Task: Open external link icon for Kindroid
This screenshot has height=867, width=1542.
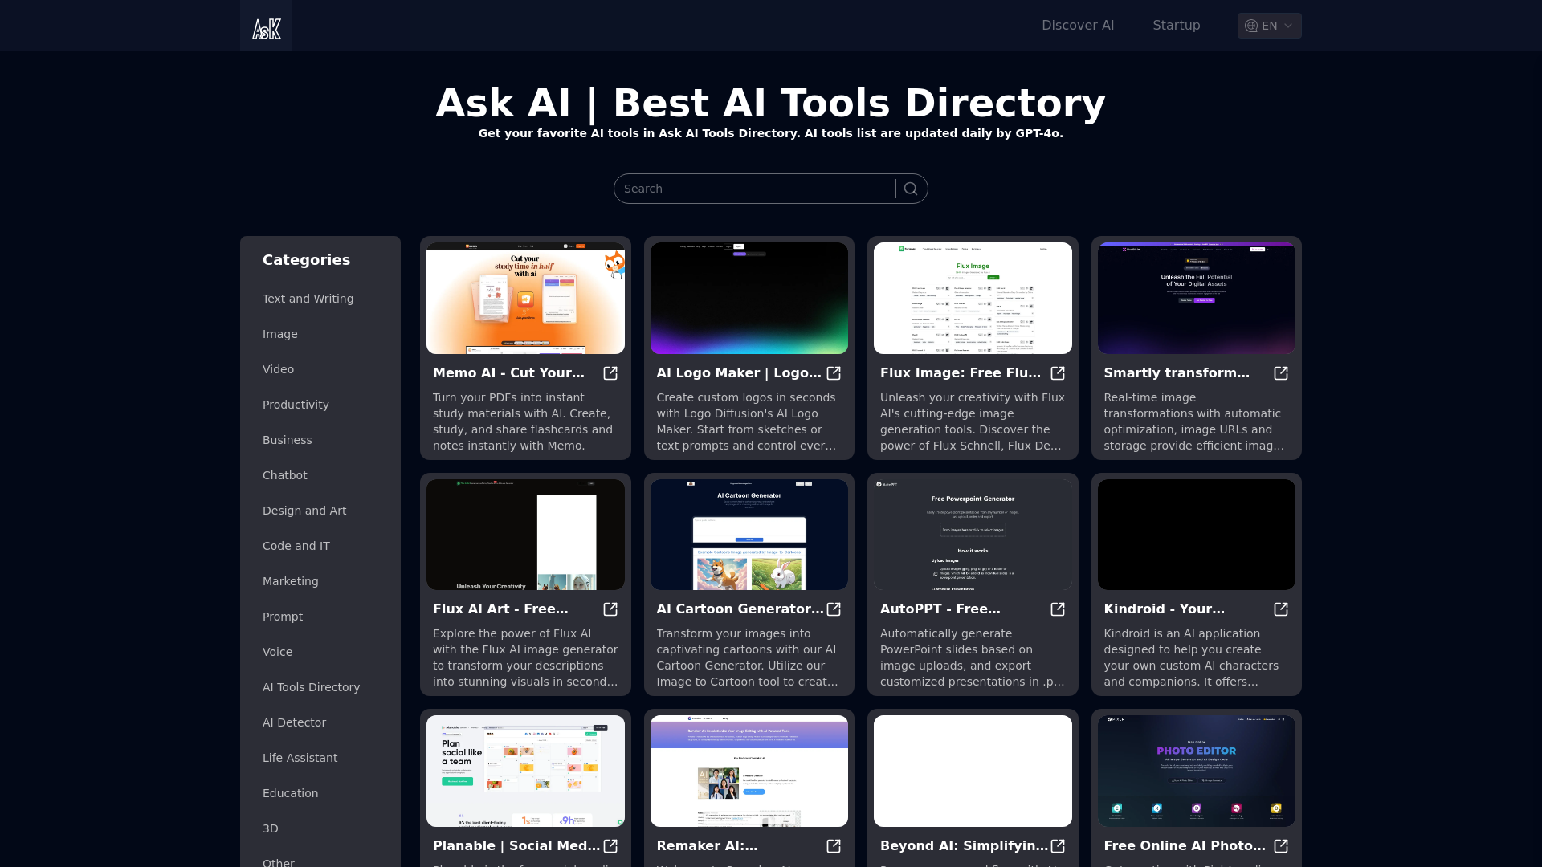Action: click(x=1281, y=609)
